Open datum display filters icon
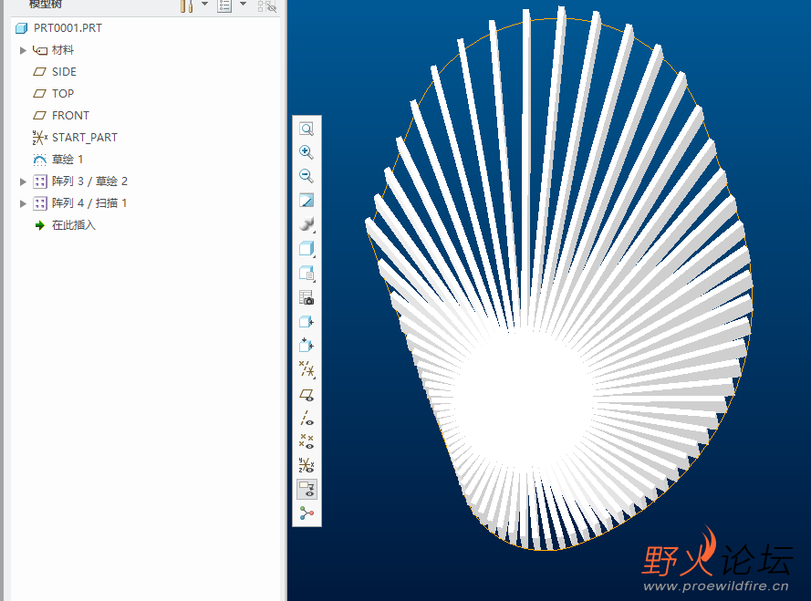The width and height of the screenshot is (811, 601). click(x=307, y=369)
